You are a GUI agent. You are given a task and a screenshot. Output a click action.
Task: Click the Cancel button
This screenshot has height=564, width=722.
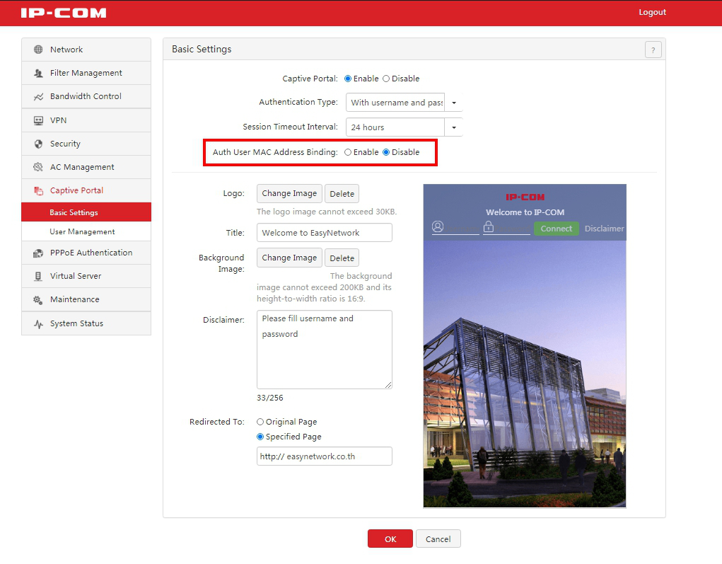tap(438, 539)
